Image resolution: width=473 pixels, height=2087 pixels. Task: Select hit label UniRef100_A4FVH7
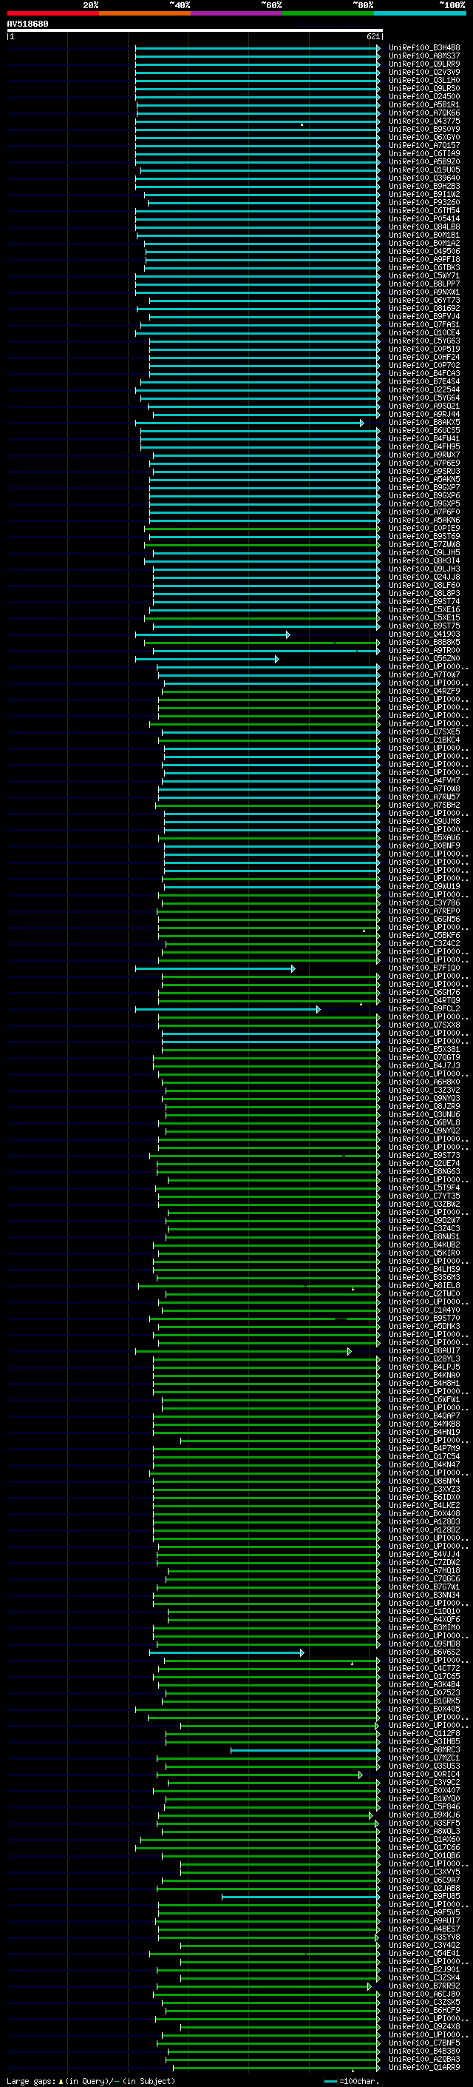click(424, 780)
